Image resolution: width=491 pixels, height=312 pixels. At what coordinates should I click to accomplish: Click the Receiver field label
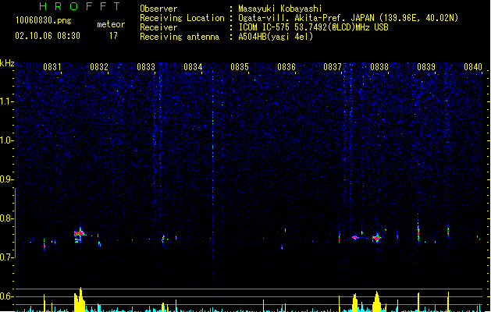tap(158, 27)
